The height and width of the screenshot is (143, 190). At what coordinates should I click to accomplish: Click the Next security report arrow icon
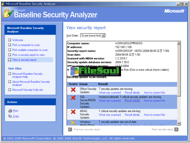point(176,129)
